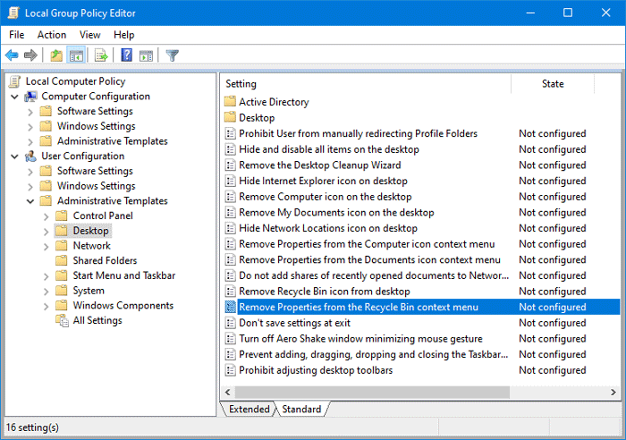Click the Active Directory folder icon

(230, 102)
